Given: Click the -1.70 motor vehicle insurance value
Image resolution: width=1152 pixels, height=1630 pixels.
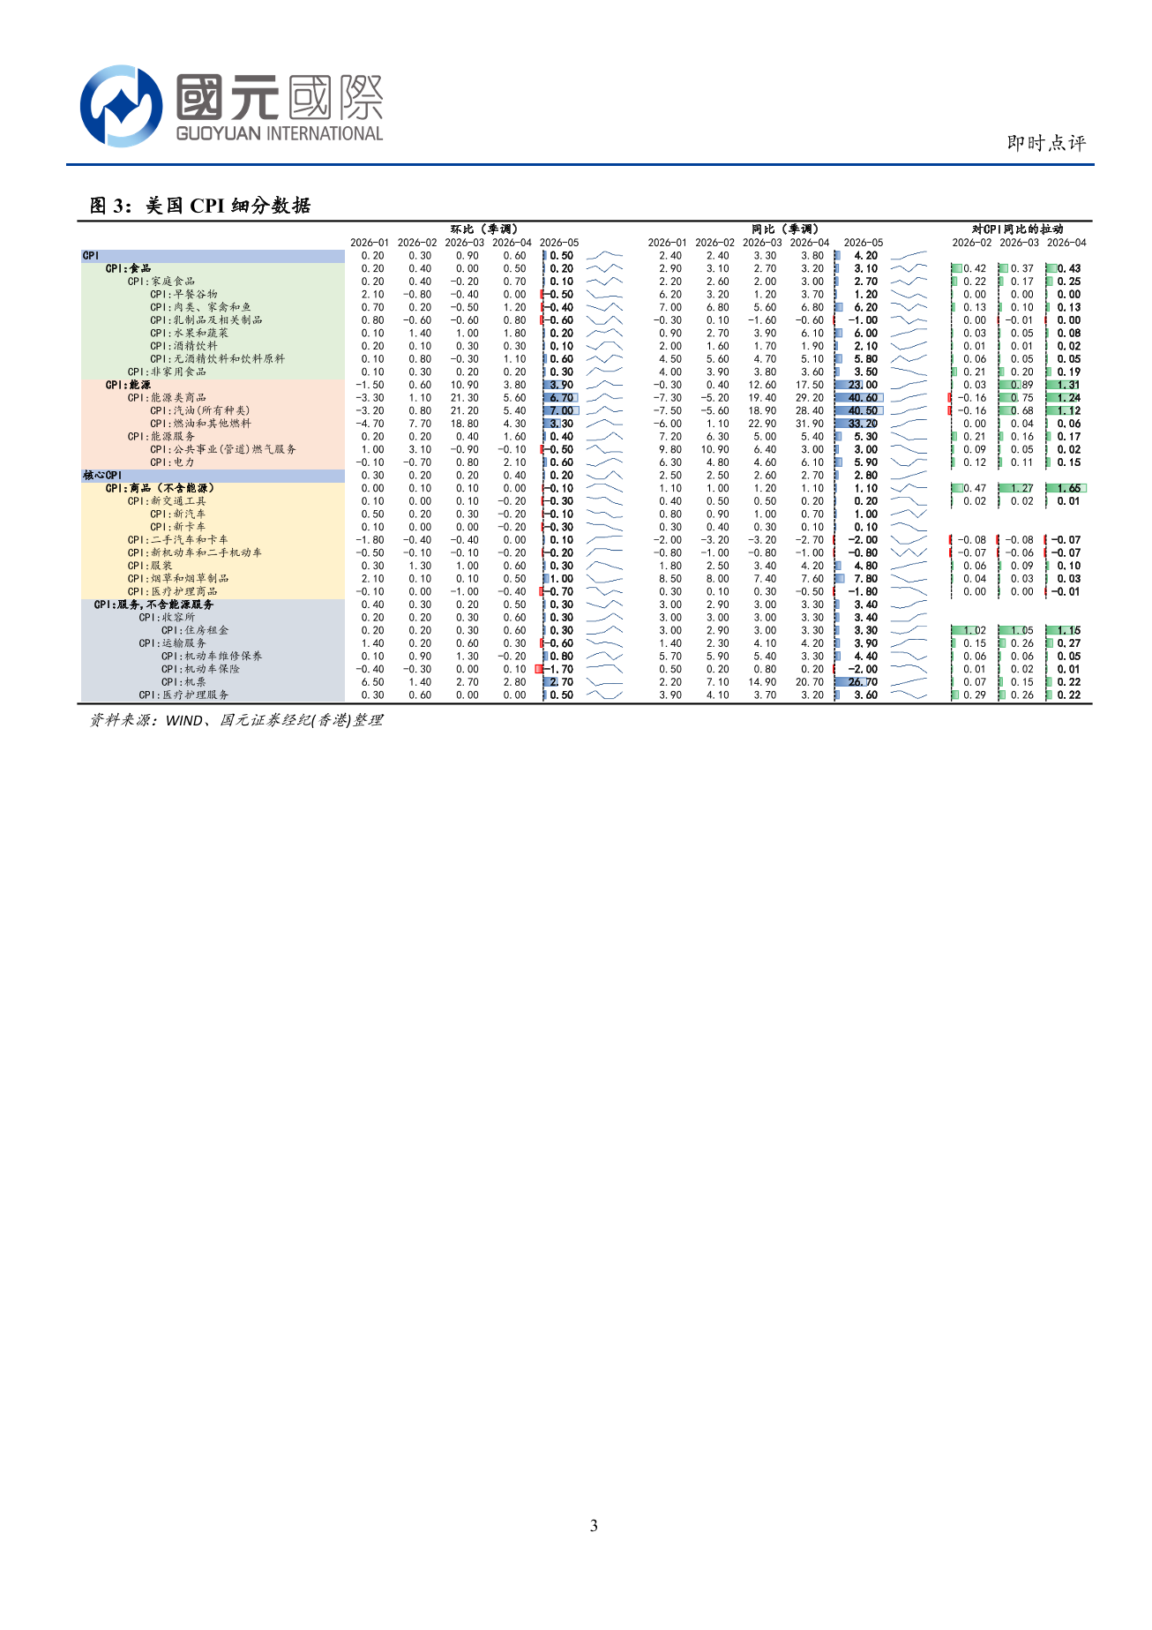Looking at the screenshot, I should pos(559,670).
